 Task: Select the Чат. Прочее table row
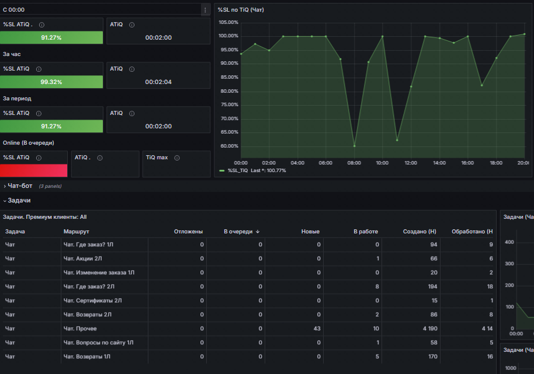coord(249,328)
